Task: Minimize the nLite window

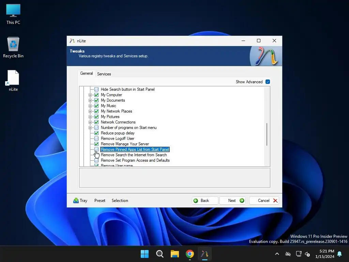Action: click(243, 41)
